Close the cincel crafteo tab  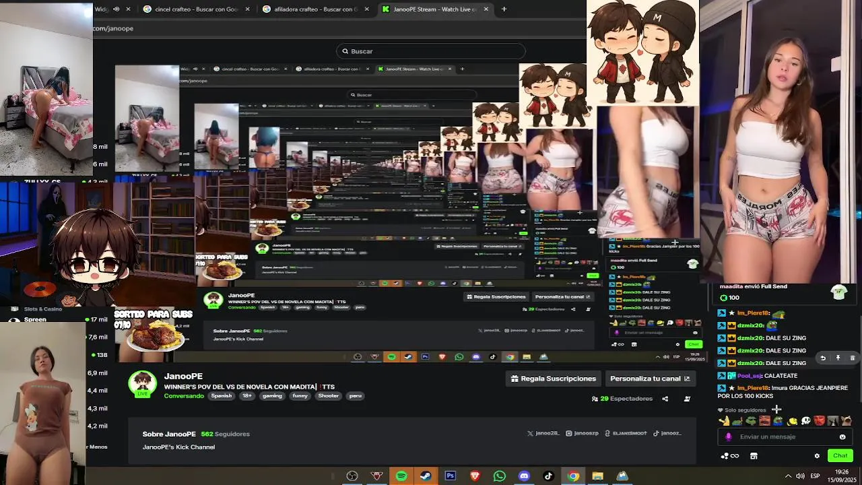pyautogui.click(x=248, y=9)
